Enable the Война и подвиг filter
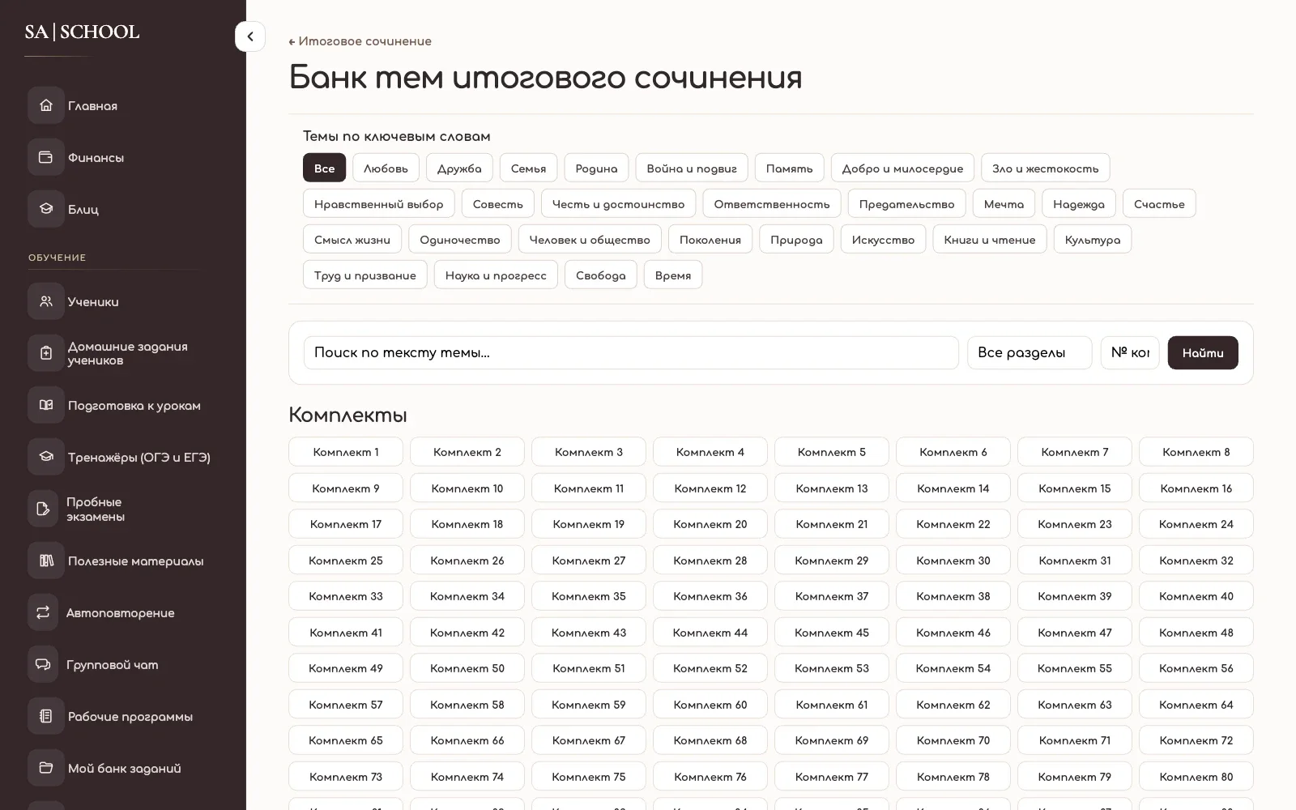The height and width of the screenshot is (810, 1296). coord(692,168)
